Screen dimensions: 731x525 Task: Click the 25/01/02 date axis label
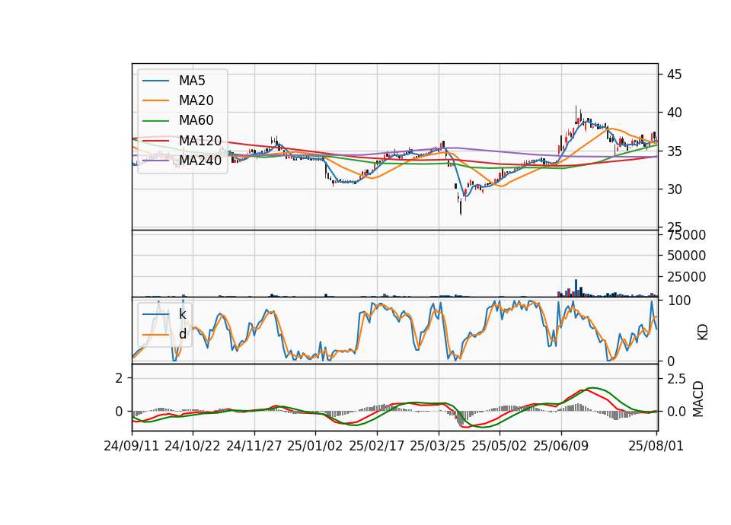[315, 446]
